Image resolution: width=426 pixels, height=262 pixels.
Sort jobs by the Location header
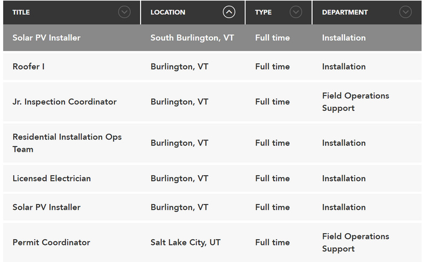click(x=168, y=12)
